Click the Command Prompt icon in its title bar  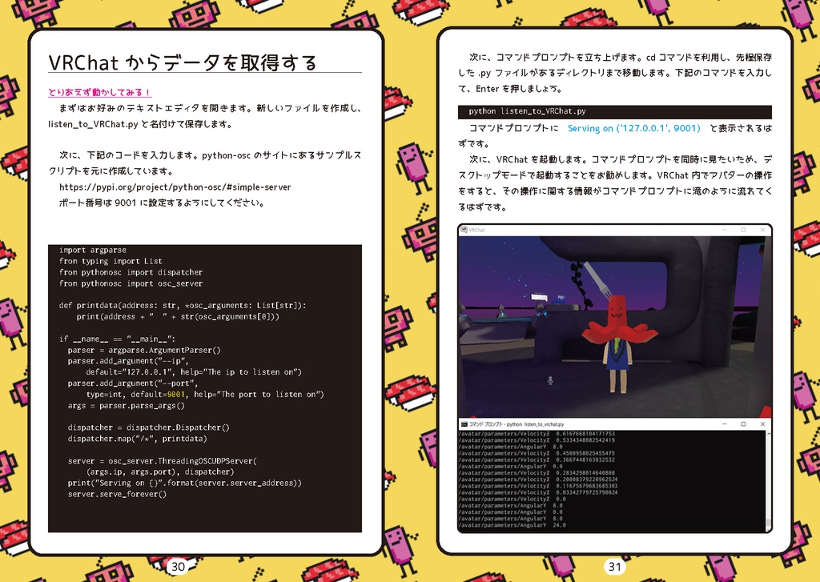[x=464, y=422]
